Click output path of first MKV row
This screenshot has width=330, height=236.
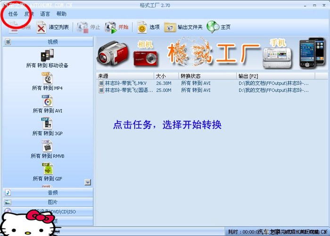(x=273, y=83)
